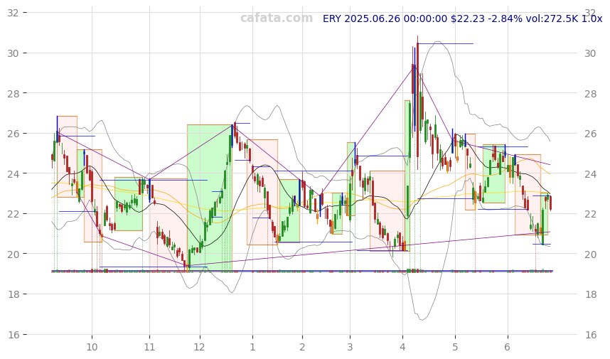Click 22 on the left price axis

[13, 214]
